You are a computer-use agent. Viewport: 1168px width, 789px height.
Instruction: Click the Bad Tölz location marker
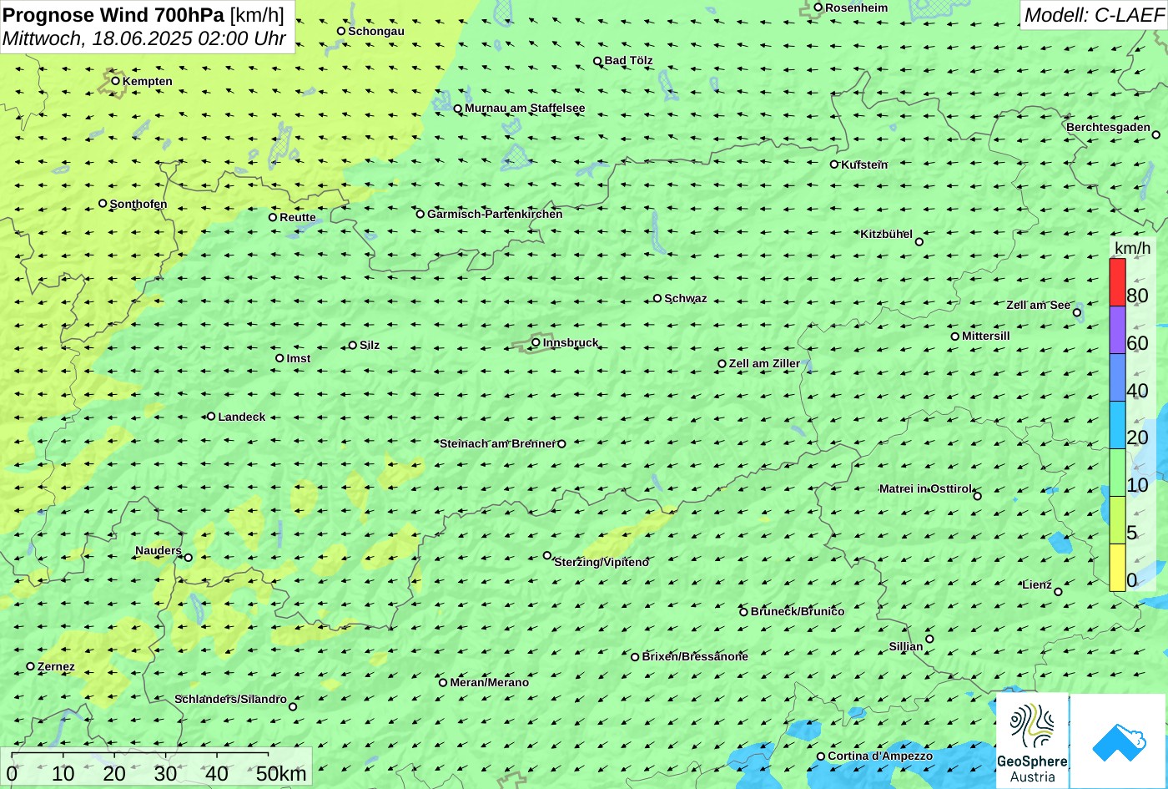point(597,61)
